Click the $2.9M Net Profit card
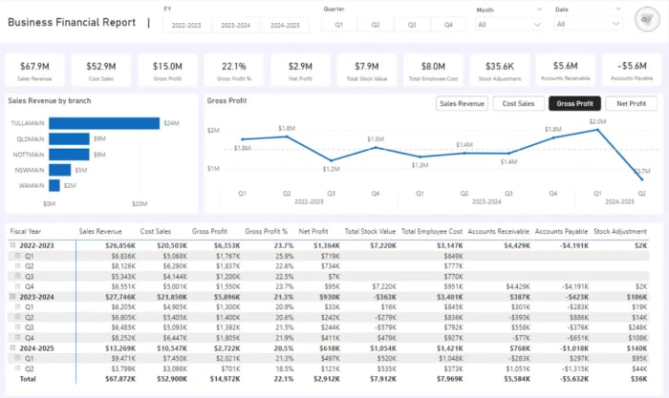This screenshot has height=398, width=669. pos(300,71)
